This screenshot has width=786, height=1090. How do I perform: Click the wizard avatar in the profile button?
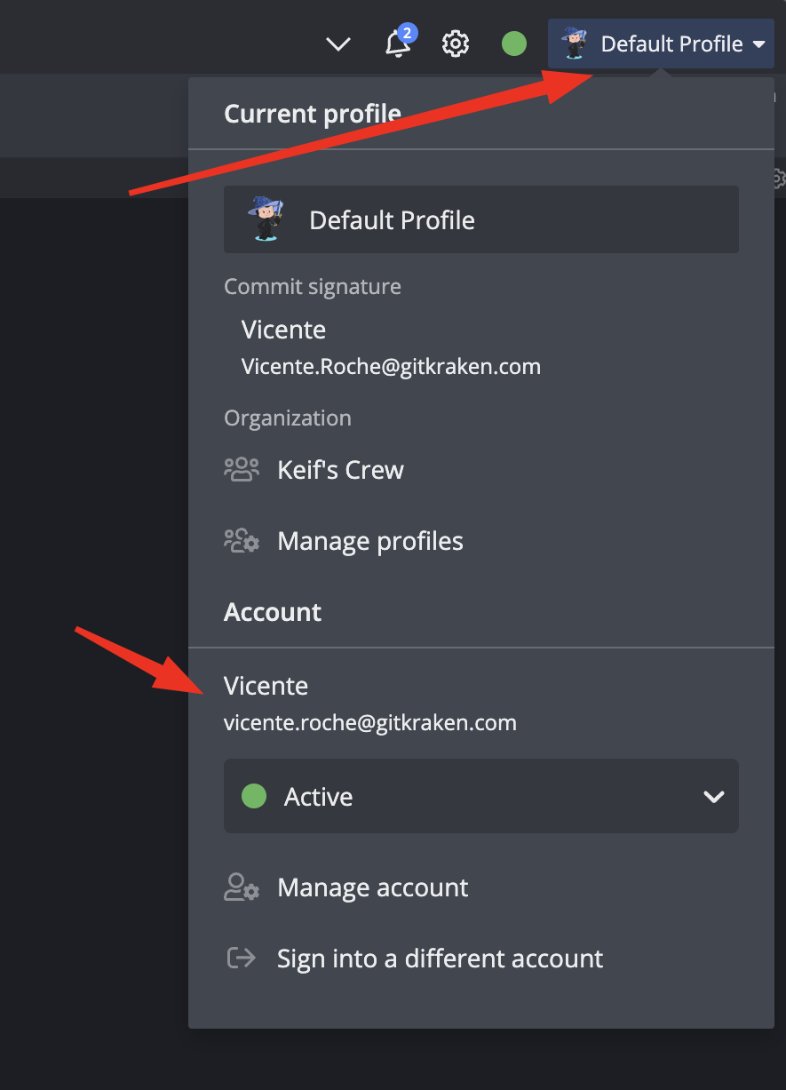[x=575, y=43]
